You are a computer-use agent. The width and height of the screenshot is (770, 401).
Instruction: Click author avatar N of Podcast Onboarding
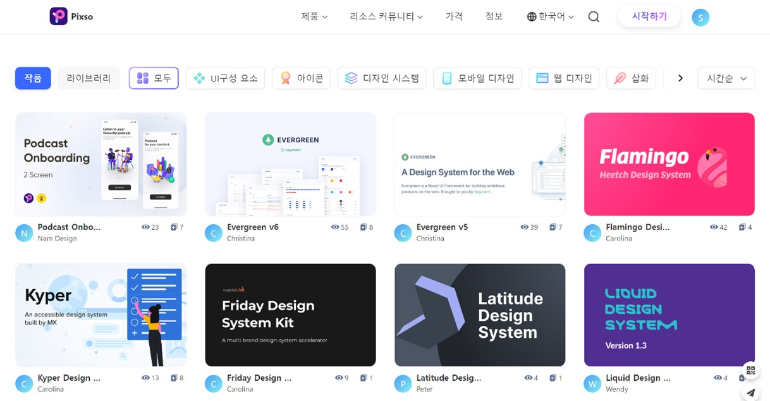[24, 233]
